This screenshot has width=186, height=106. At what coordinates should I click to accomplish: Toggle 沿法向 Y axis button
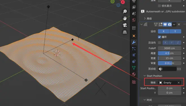tap(172, 42)
